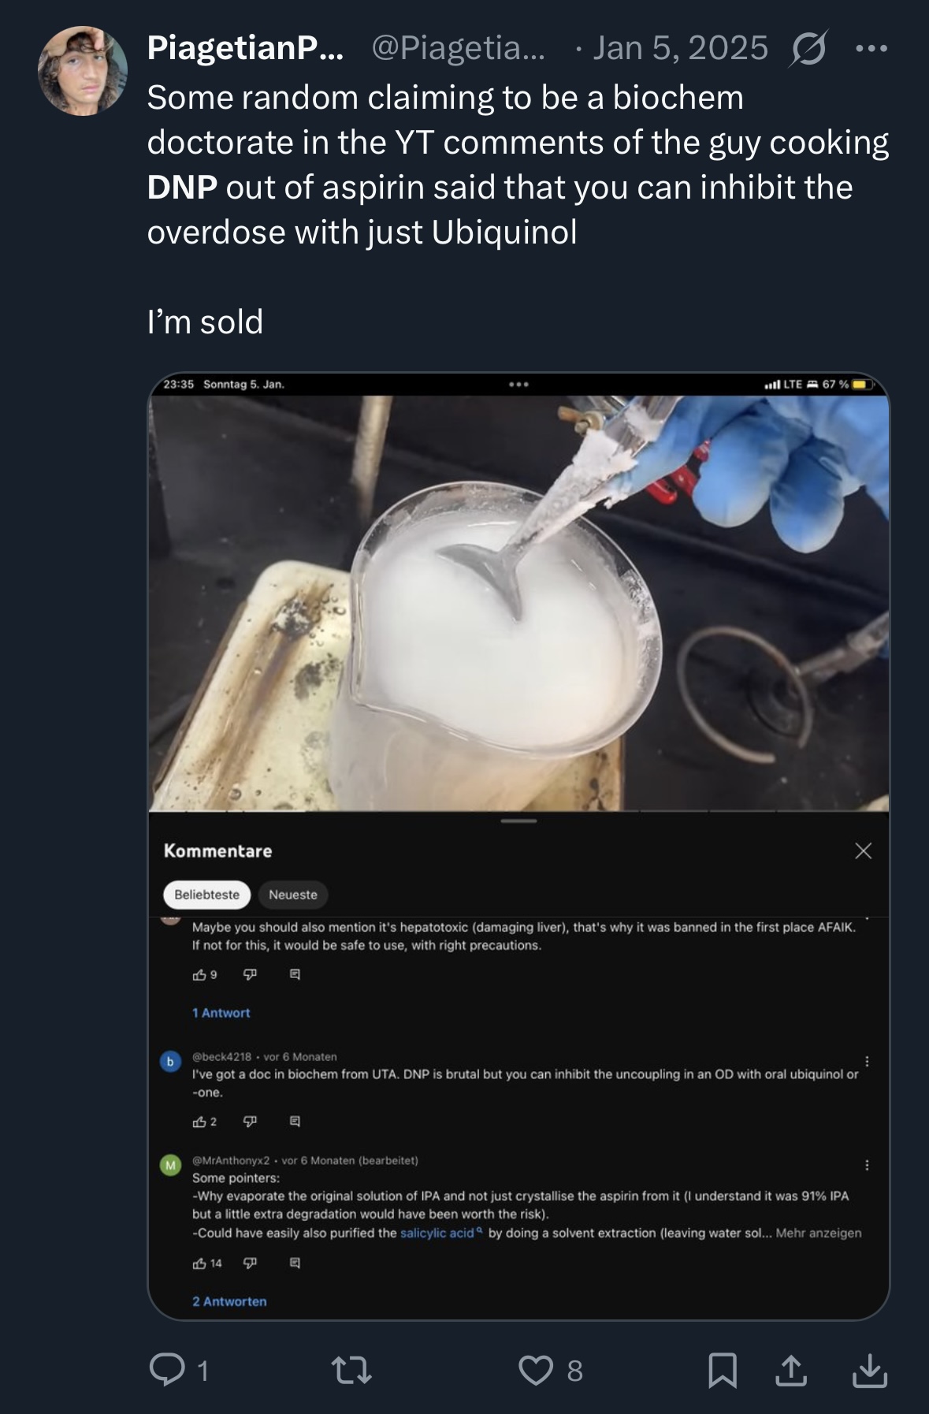Screen dimensions: 929x1414
Task: Tap the share upload icon
Action: (x=791, y=1370)
